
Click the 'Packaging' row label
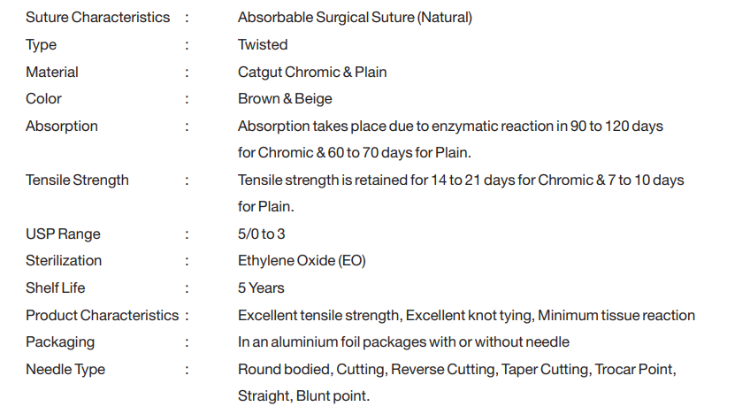click(60, 342)
